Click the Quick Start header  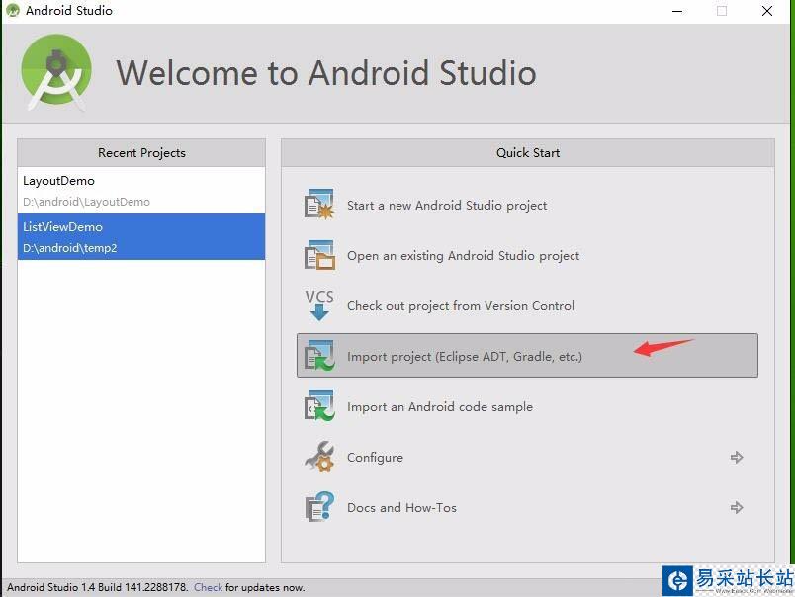click(528, 152)
